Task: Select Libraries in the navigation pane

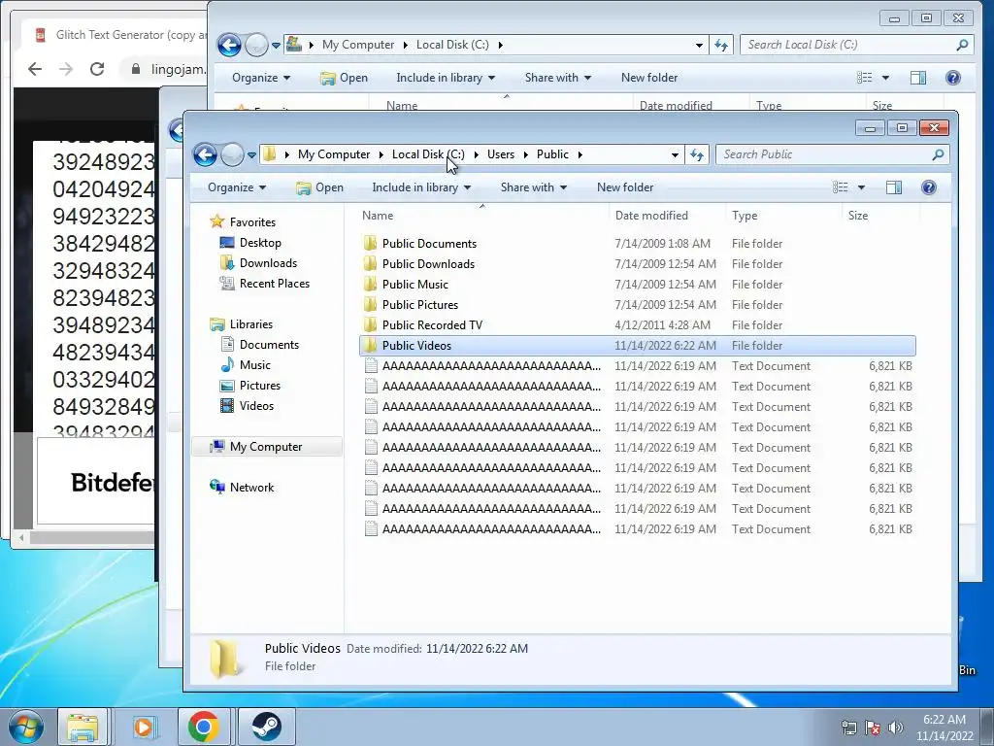Action: click(x=251, y=324)
